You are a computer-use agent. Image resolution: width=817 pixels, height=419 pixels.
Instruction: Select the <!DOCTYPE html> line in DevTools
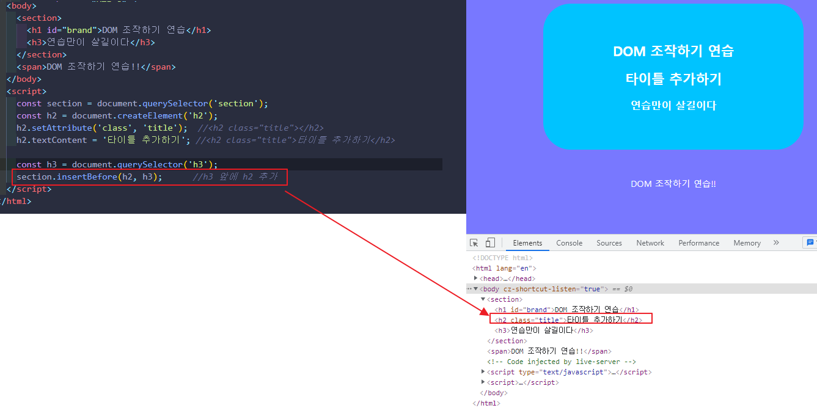click(x=502, y=258)
